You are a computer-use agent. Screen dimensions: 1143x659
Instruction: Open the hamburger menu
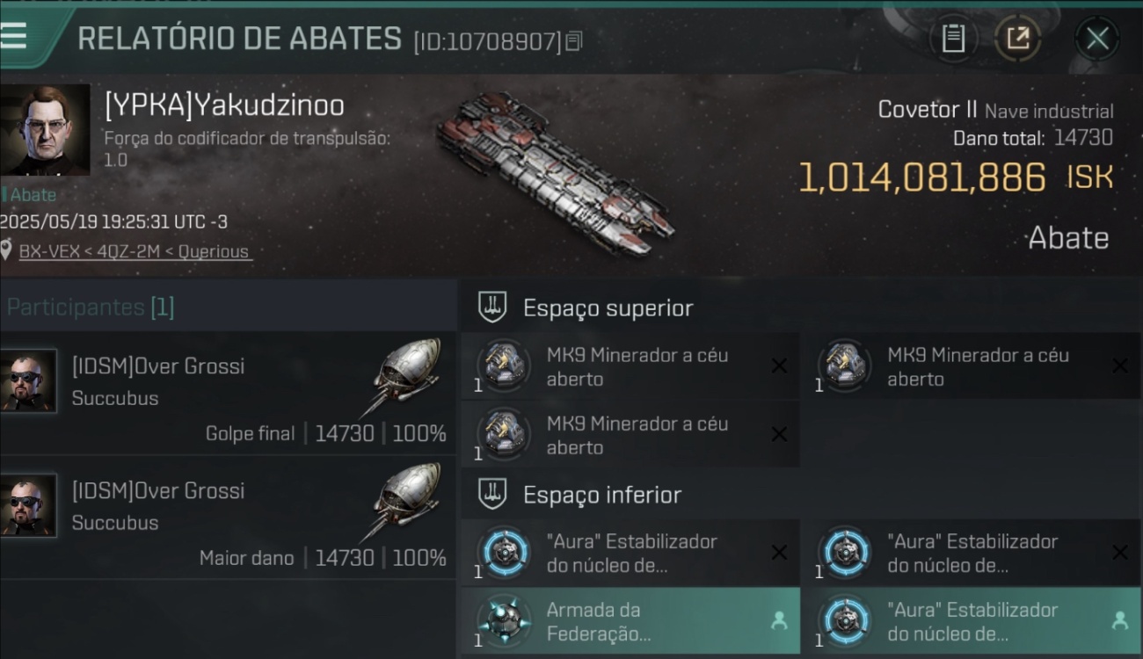click(14, 36)
